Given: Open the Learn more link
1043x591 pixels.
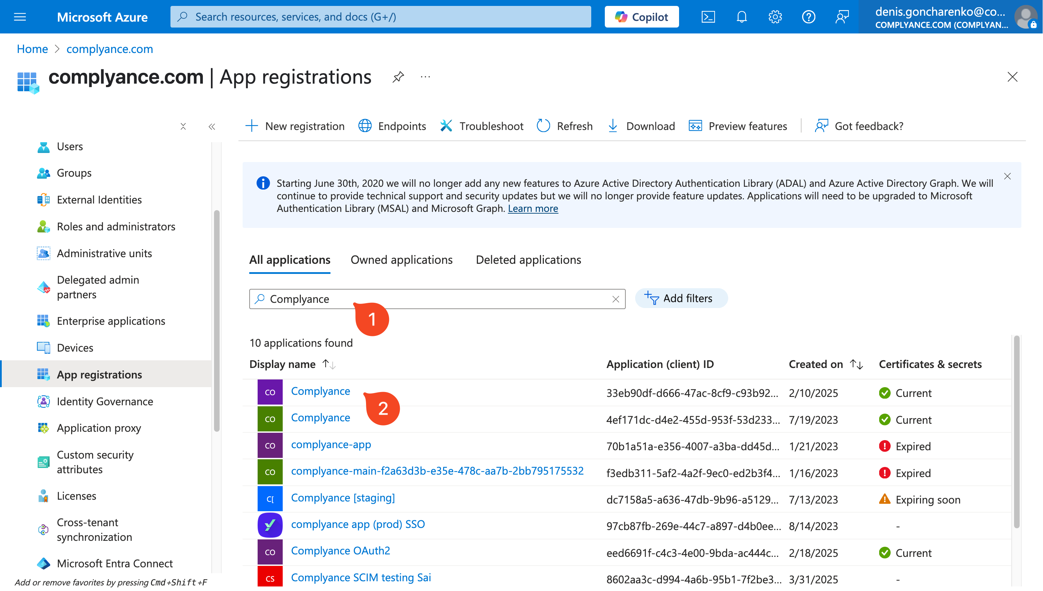Looking at the screenshot, I should pyautogui.click(x=533, y=209).
